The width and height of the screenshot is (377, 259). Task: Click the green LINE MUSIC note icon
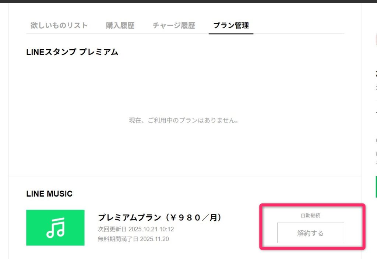tap(55, 227)
